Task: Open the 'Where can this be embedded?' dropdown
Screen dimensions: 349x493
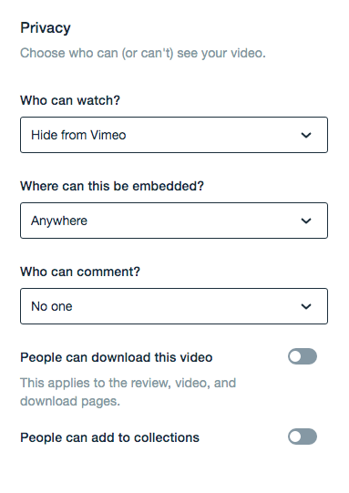Action: coord(174,221)
